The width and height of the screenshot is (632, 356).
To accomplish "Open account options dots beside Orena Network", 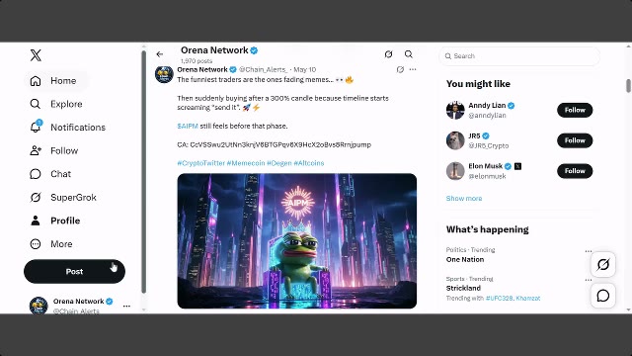I will tap(126, 306).
